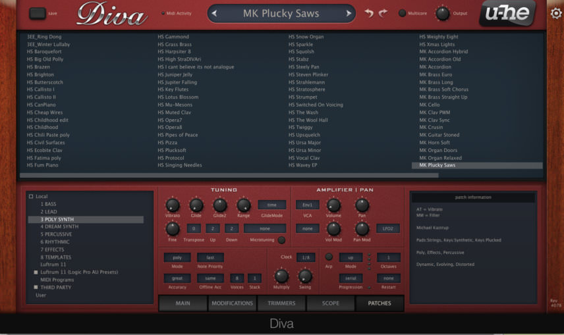Click the Pan knob
The width and height of the screenshot is (564, 335).
coord(362,205)
